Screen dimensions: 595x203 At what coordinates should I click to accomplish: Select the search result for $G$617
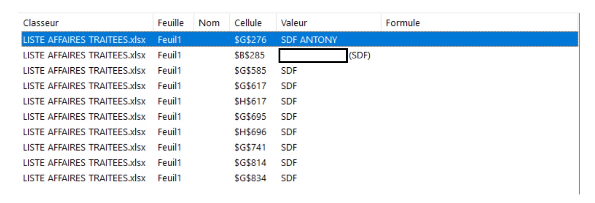250,86
